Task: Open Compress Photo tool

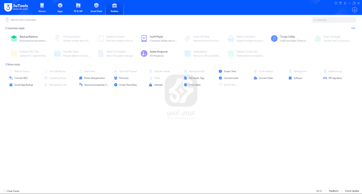Action: (55, 78)
